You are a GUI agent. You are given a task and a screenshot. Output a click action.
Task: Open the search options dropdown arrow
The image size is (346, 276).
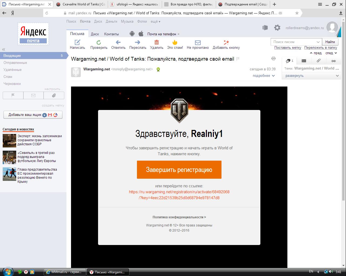click(318, 42)
